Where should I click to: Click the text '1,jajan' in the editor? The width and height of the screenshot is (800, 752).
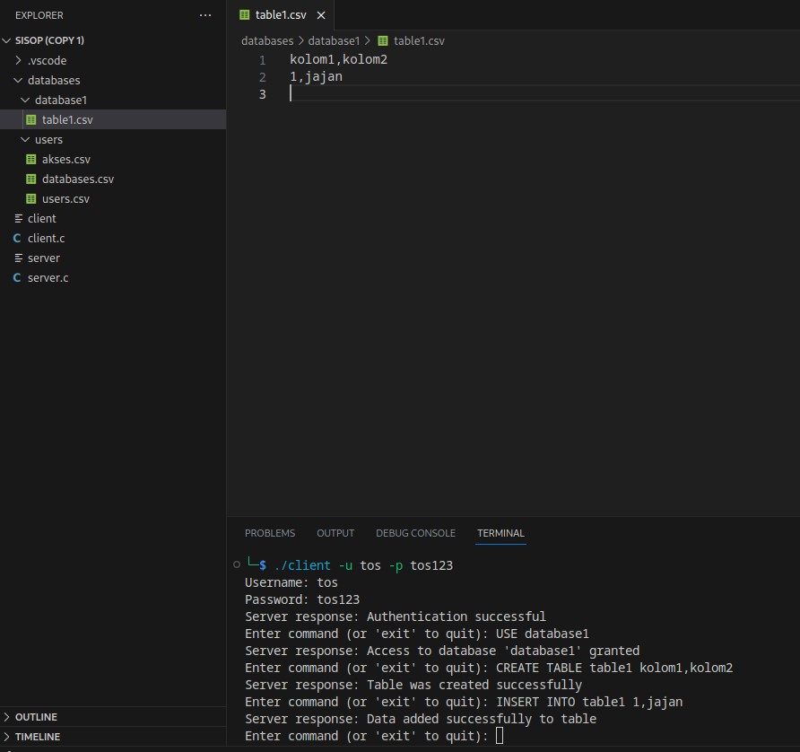point(316,76)
